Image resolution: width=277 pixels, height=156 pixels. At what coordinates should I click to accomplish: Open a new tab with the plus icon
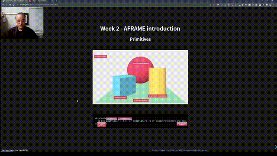click(x=56, y=1)
